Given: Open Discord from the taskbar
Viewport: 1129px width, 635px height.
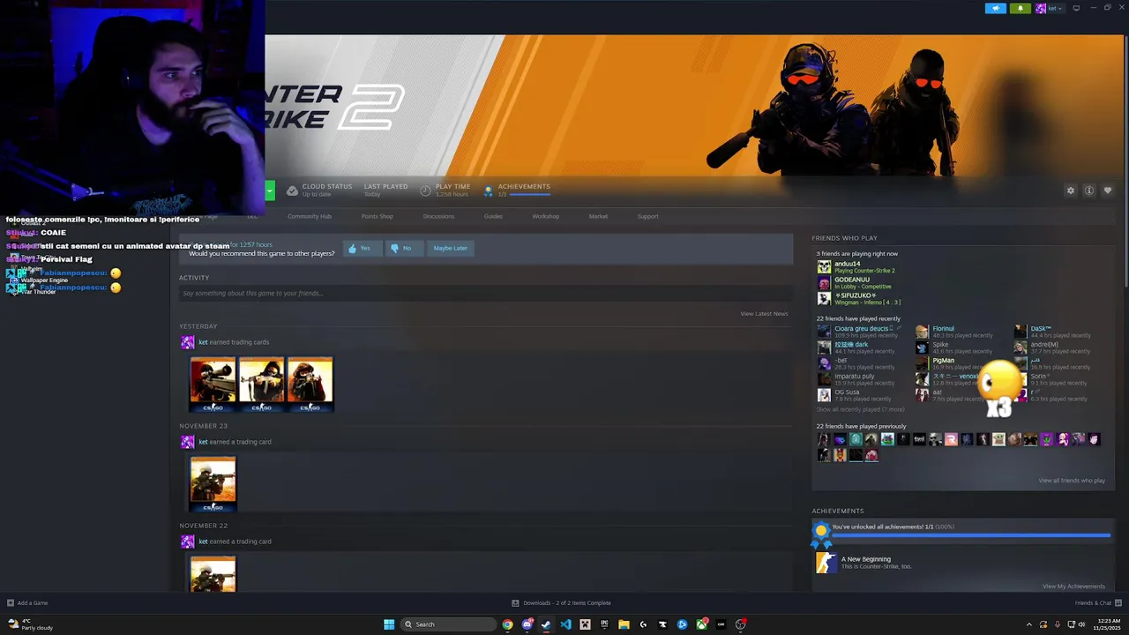Looking at the screenshot, I should [x=527, y=624].
